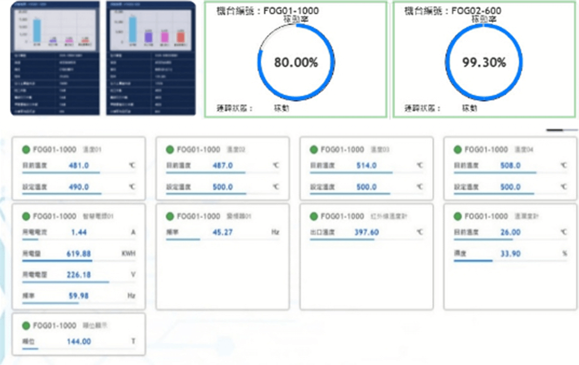Open the first dashboard chart thumbnail

55,58
